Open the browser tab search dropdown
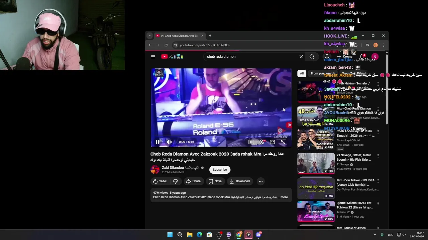The width and height of the screenshot is (428, 240). coord(149,36)
